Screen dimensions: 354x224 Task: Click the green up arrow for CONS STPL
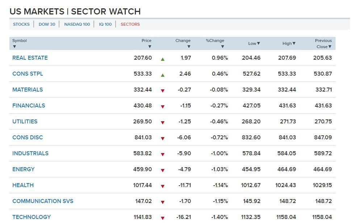[163, 75]
